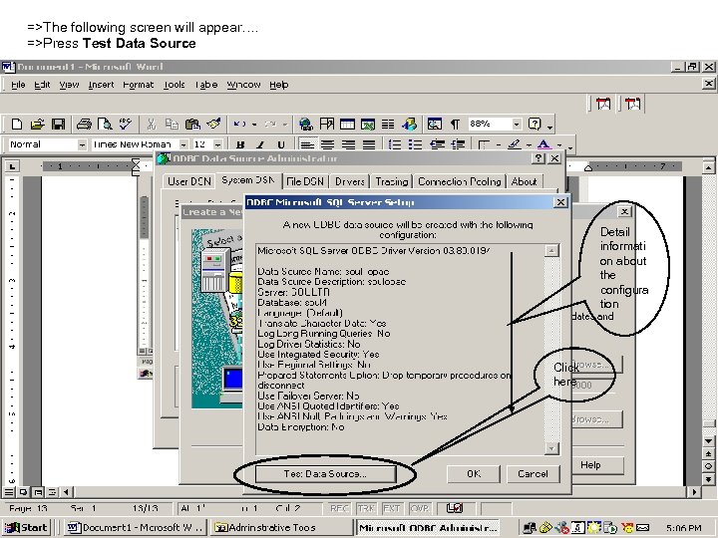The height and width of the screenshot is (538, 718).
Task: Toggle Italic formatting button
Action: [x=260, y=145]
